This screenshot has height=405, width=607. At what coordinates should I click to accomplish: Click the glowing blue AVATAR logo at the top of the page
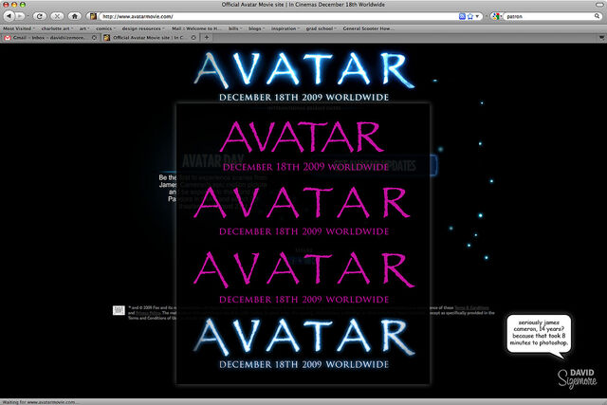(x=303, y=69)
